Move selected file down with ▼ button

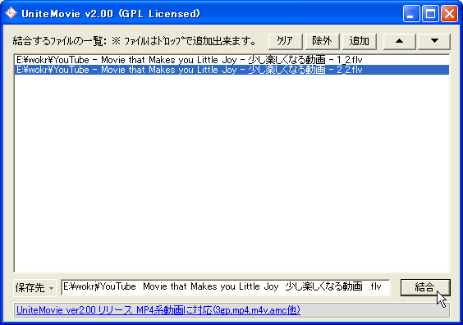[x=434, y=41]
